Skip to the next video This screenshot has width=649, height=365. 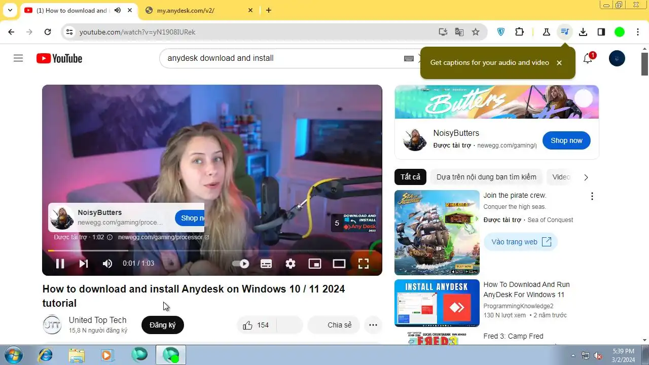coord(84,264)
